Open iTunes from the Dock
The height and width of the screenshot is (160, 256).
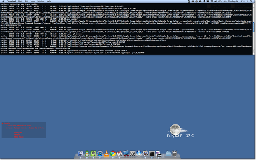[x=100, y=154]
